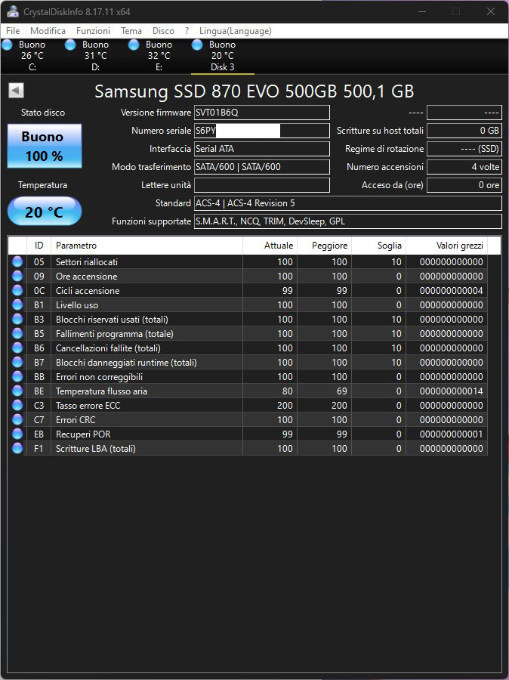
Task: Click the status icon for Livello uso
Action: pos(17,304)
